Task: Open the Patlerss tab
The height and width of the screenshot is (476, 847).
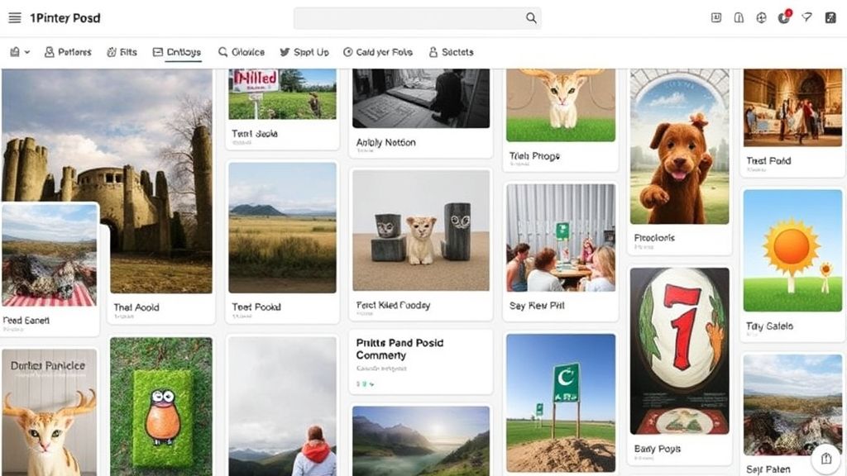Action: tap(68, 52)
